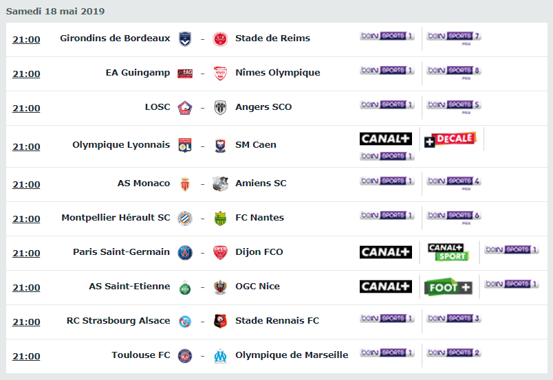
Task: Click beIN SPORTS 2 on Toulouse row
Action: [x=453, y=353]
